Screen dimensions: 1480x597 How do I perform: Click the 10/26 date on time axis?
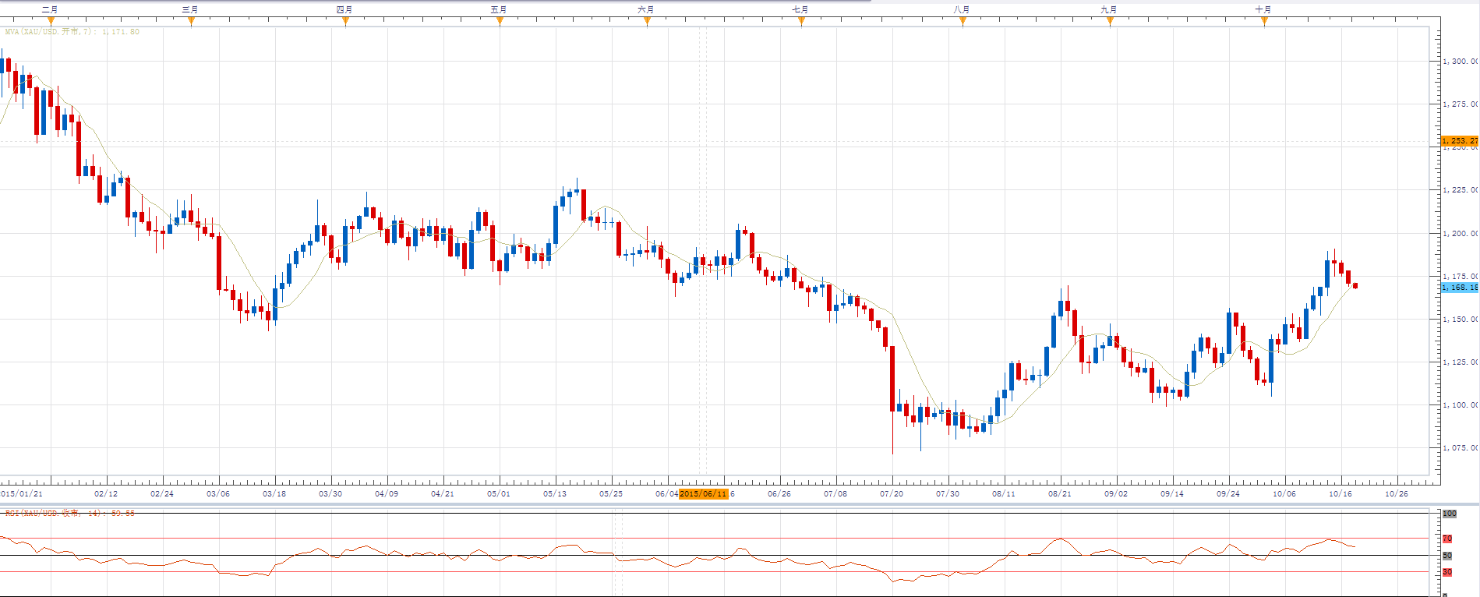tap(1396, 494)
